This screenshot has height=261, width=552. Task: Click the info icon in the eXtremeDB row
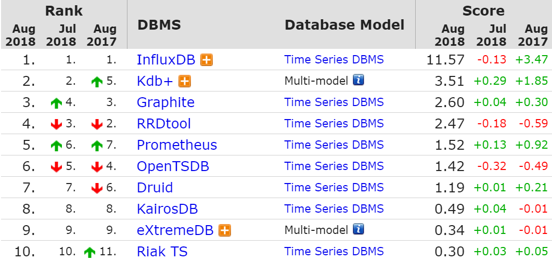click(358, 230)
